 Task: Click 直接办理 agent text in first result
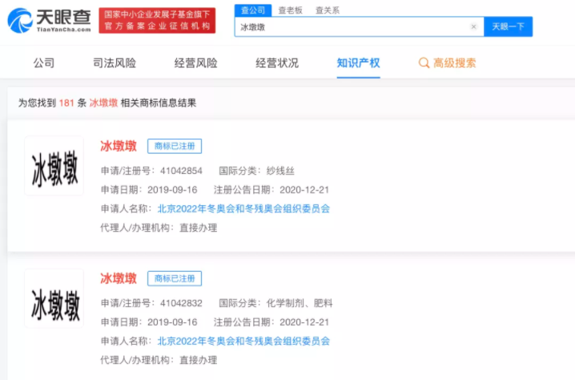[x=198, y=228]
